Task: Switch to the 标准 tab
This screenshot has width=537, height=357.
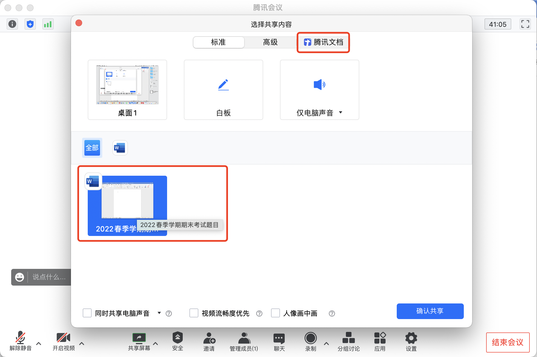Action: (218, 42)
